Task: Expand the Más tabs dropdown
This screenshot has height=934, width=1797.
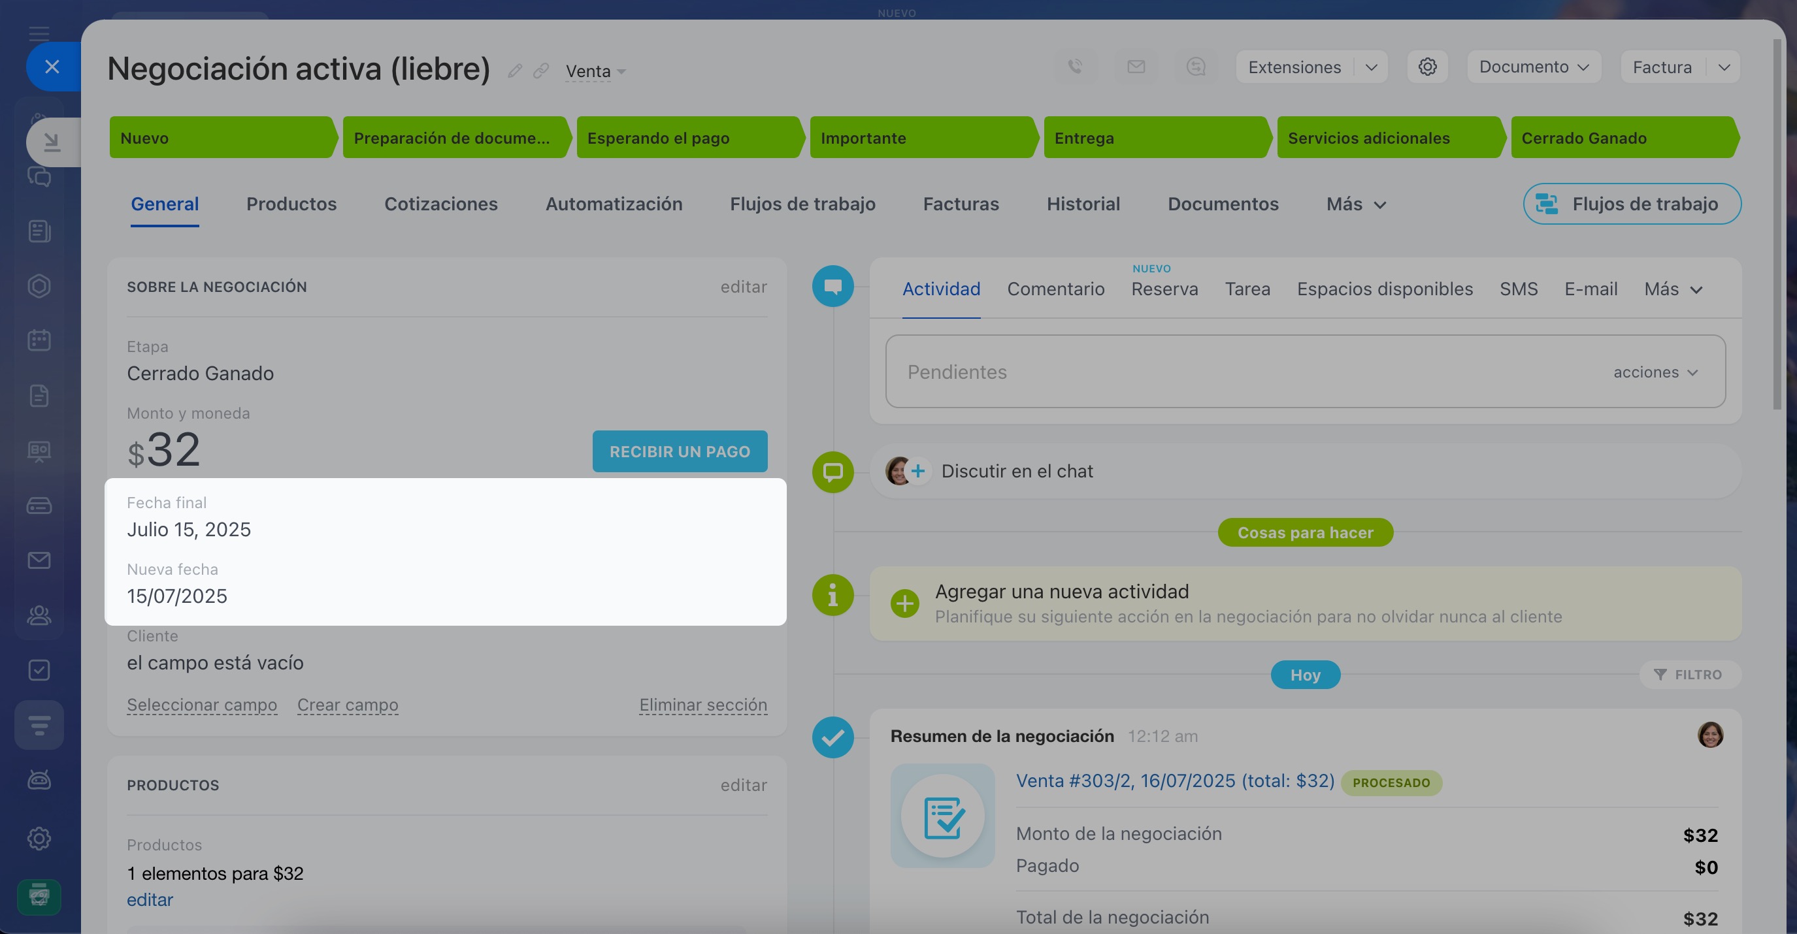Action: tap(1356, 204)
